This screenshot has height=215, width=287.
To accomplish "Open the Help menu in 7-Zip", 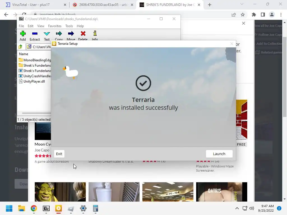I will point(80,26).
